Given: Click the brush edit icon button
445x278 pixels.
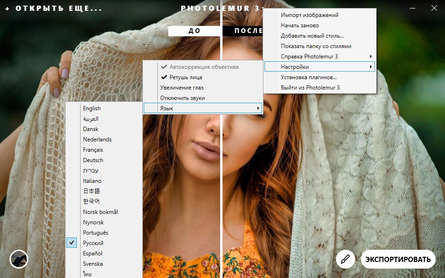Looking at the screenshot, I should pyautogui.click(x=346, y=259).
